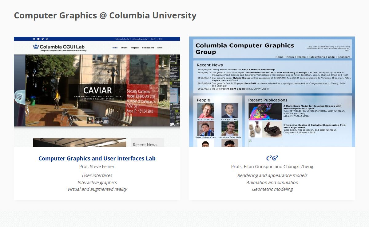This screenshot has width=369, height=227.
Task: Click the colorful strands-liquid publication image
Action: click(265, 111)
